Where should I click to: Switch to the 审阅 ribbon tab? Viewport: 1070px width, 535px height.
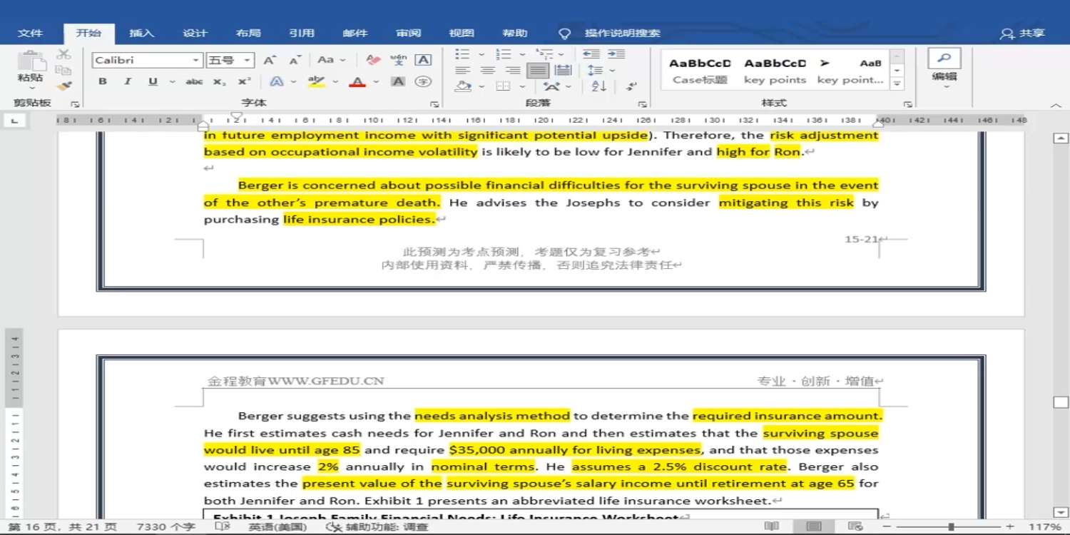click(x=409, y=33)
